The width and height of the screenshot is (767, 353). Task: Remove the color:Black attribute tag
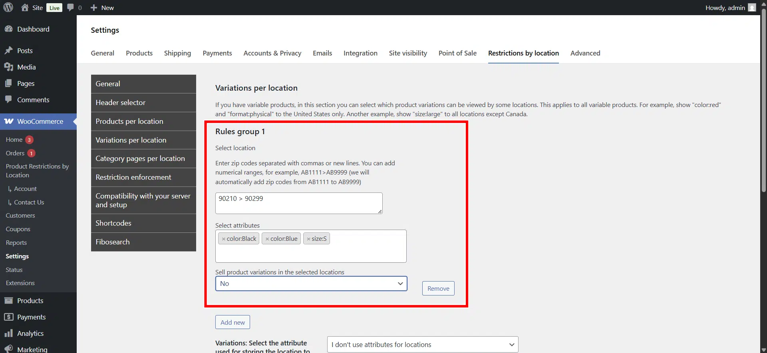[x=224, y=239]
